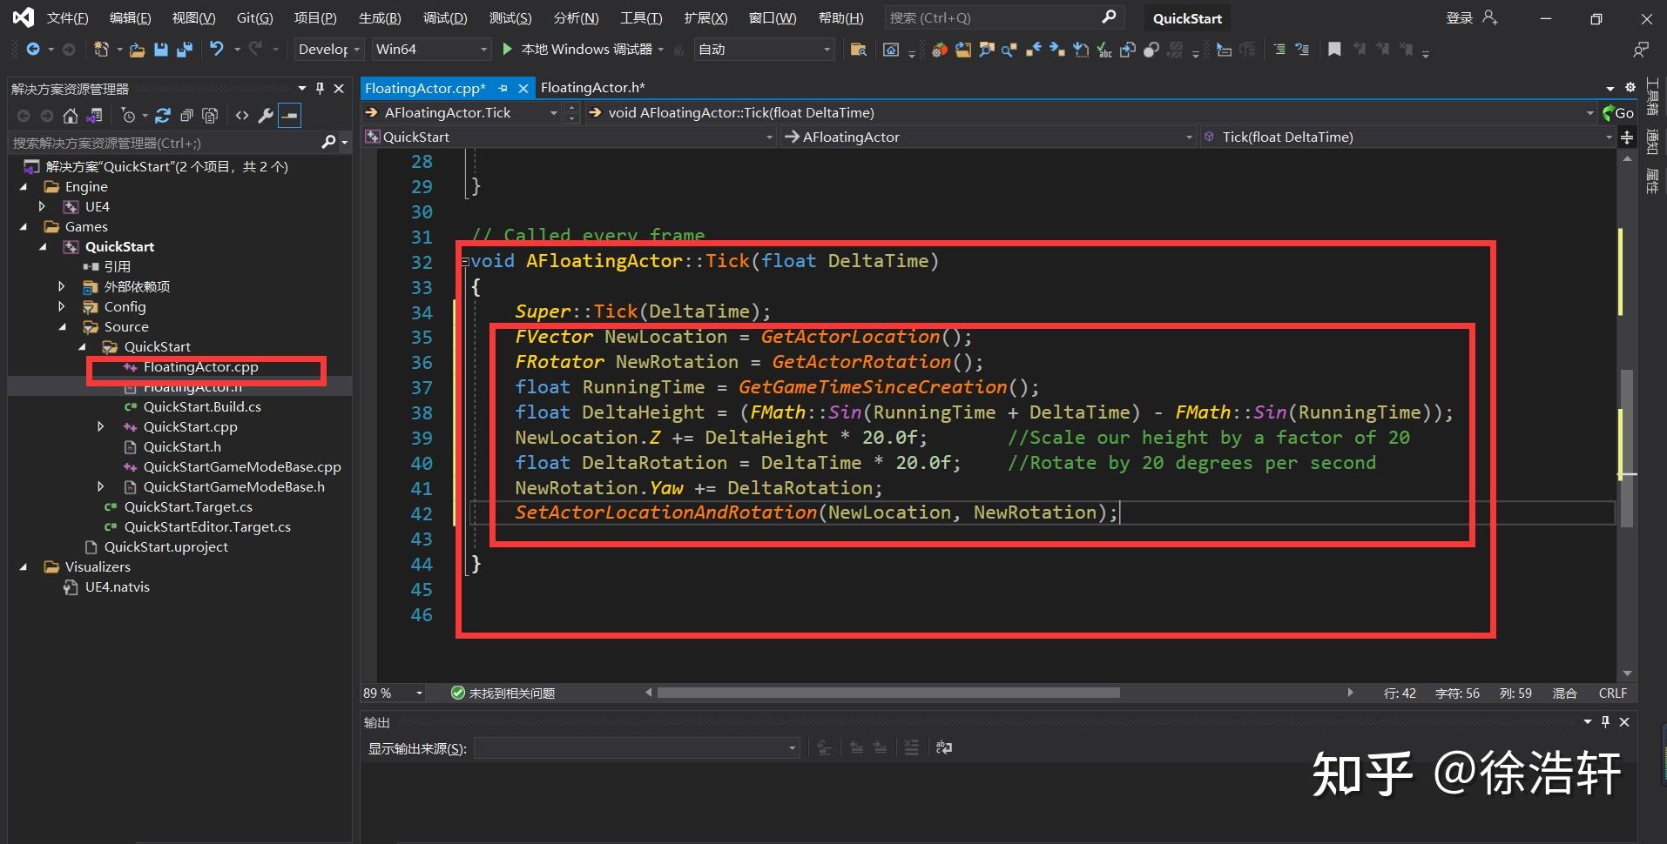Viewport: 1667px width, 844px height.
Task: Select QuickStart.uproject in the tree
Action: (165, 546)
